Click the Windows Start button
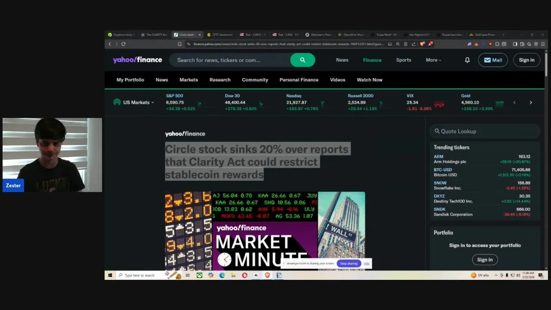551x310 pixels. click(x=110, y=275)
